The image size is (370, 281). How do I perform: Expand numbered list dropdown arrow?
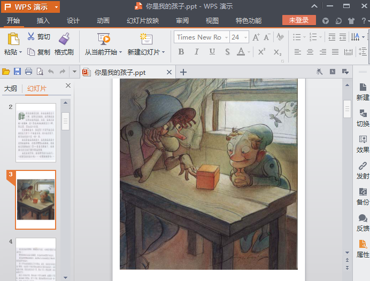click(320, 37)
